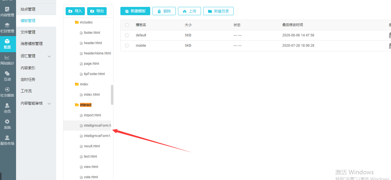Expand the 内容智能审核 submenu arrow
Screen dimensions: 391x180
49,103
